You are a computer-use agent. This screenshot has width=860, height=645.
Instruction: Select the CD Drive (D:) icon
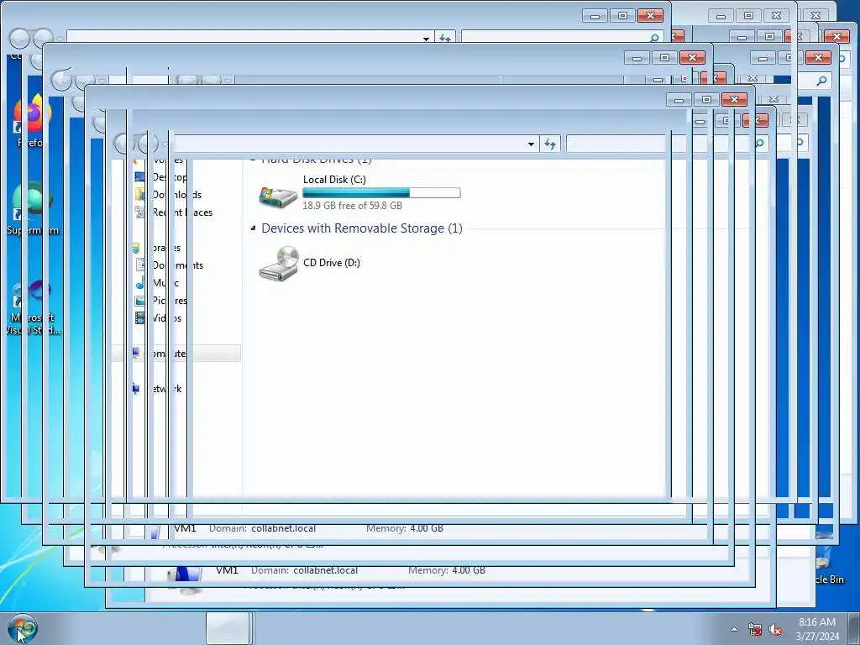[x=279, y=264]
